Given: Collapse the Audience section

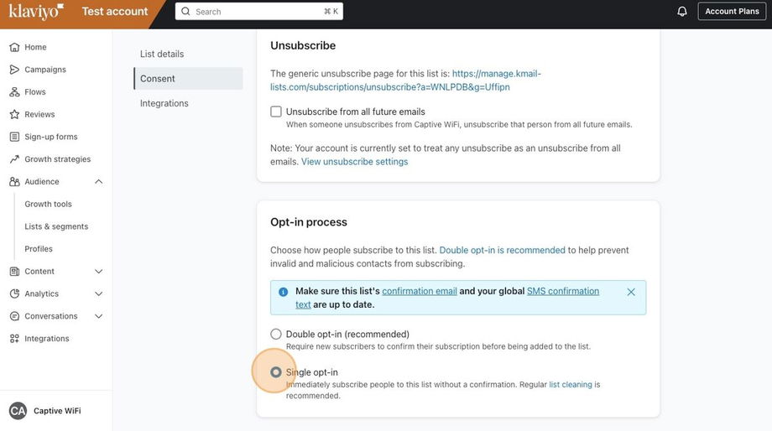Looking at the screenshot, I should (98, 182).
